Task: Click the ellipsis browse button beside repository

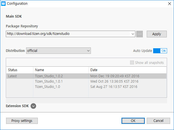Action: 140,34
